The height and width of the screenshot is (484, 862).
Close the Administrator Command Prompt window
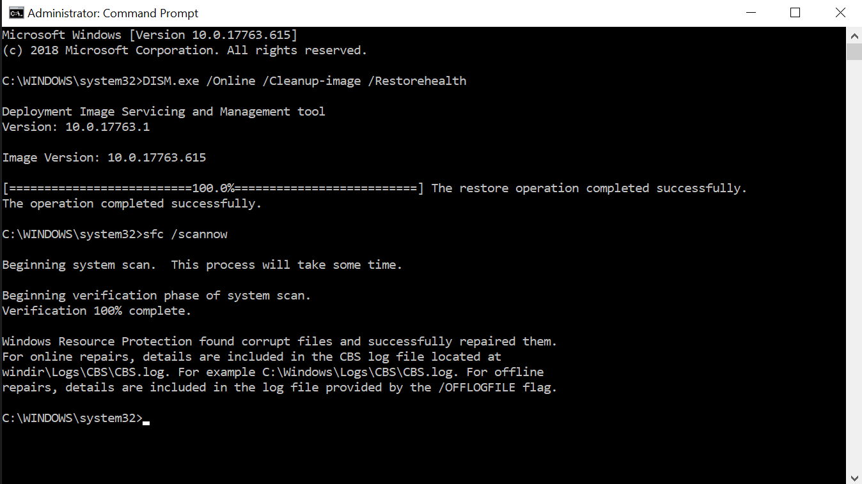point(840,13)
